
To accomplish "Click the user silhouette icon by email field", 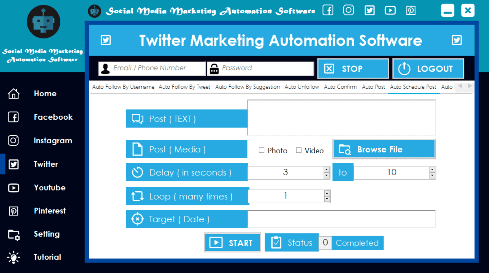I will point(105,69).
